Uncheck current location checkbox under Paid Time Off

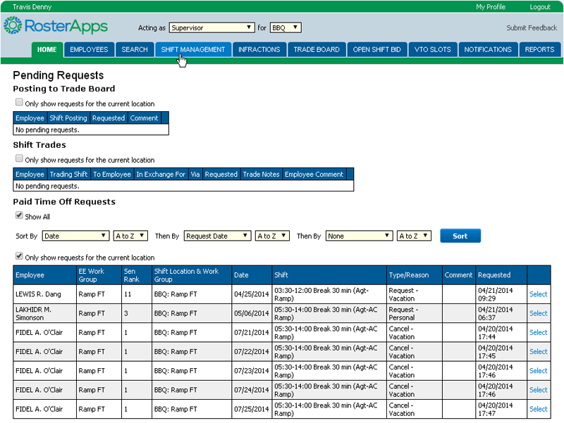point(20,257)
